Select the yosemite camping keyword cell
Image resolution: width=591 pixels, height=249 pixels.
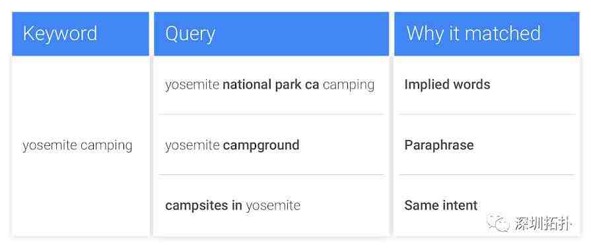78,145
